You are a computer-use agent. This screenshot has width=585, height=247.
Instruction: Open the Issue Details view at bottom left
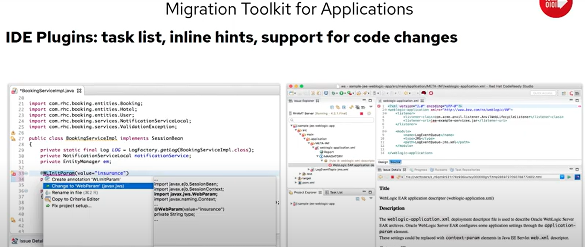coord(28,241)
